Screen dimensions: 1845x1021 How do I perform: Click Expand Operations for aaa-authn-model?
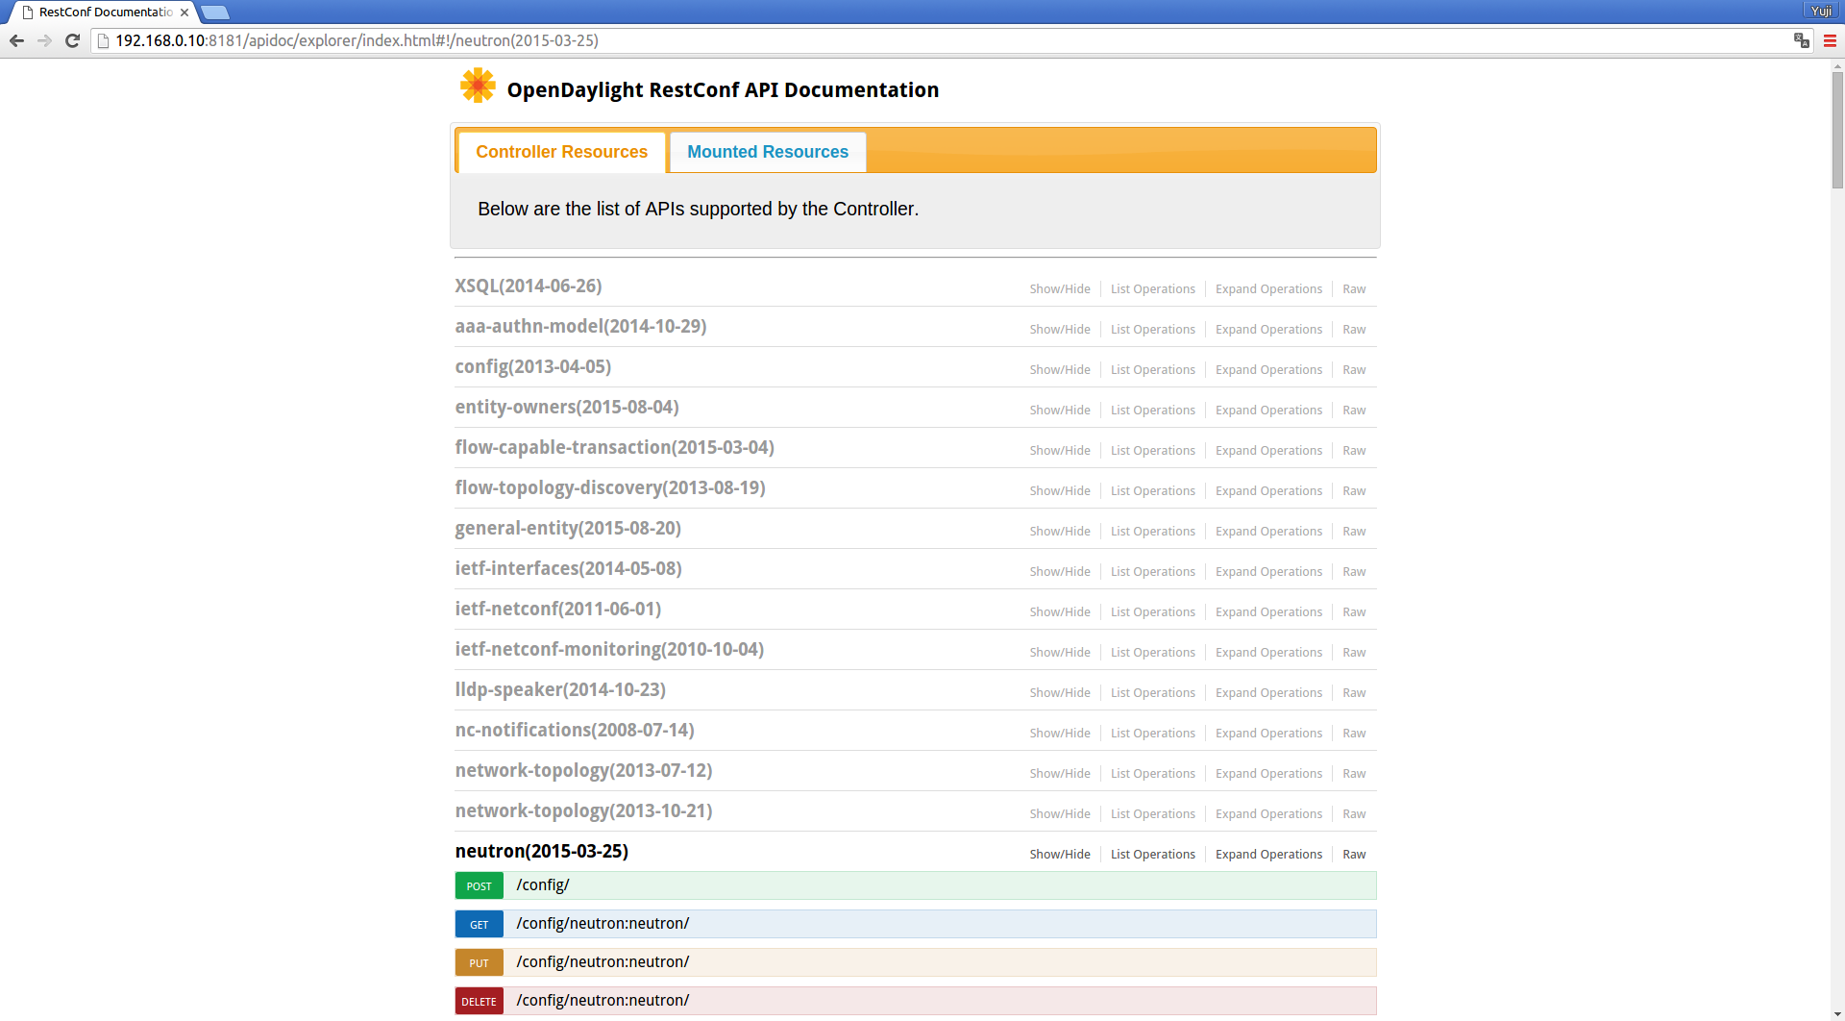coord(1268,330)
